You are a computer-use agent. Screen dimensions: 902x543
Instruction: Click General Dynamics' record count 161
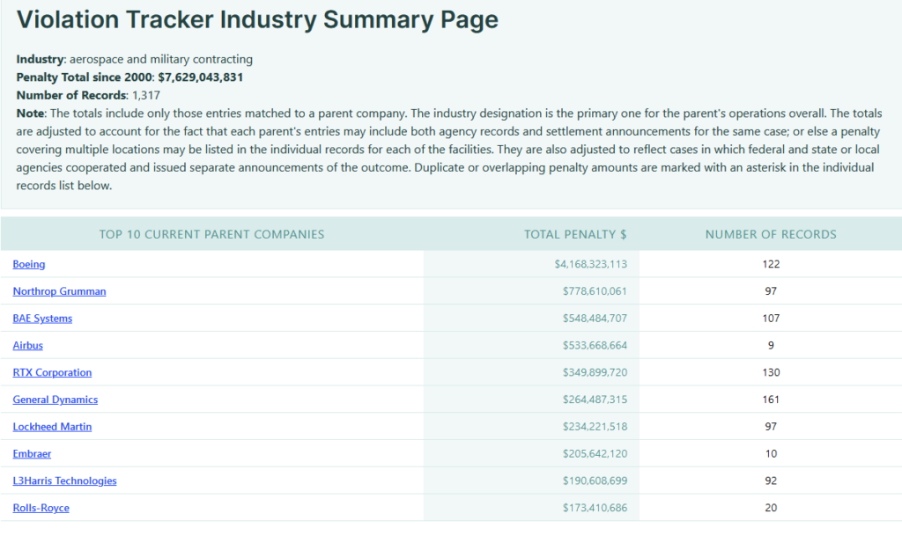click(x=771, y=400)
